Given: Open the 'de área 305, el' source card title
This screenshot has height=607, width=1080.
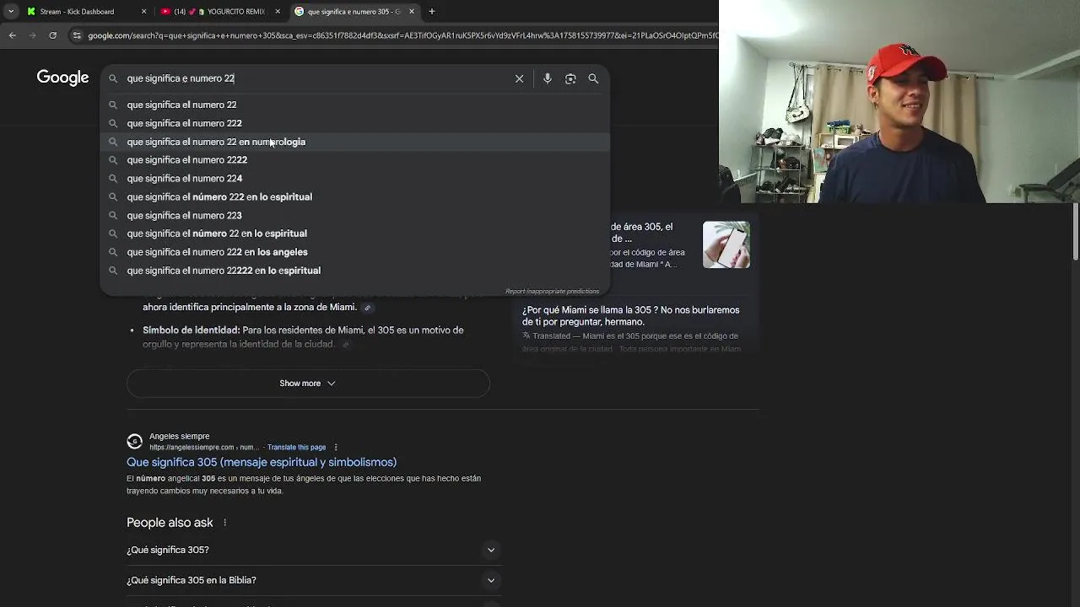Looking at the screenshot, I should pos(641,233).
